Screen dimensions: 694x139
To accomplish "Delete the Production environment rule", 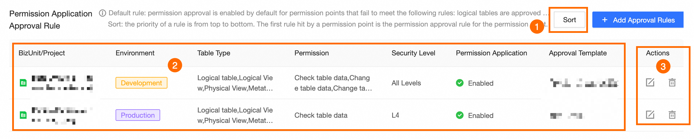I will point(672,115).
